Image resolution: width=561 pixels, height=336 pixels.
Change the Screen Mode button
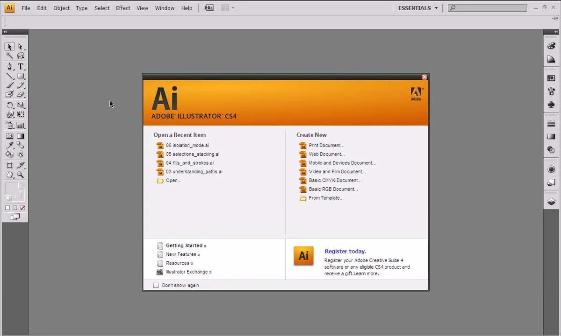pyautogui.click(x=15, y=217)
